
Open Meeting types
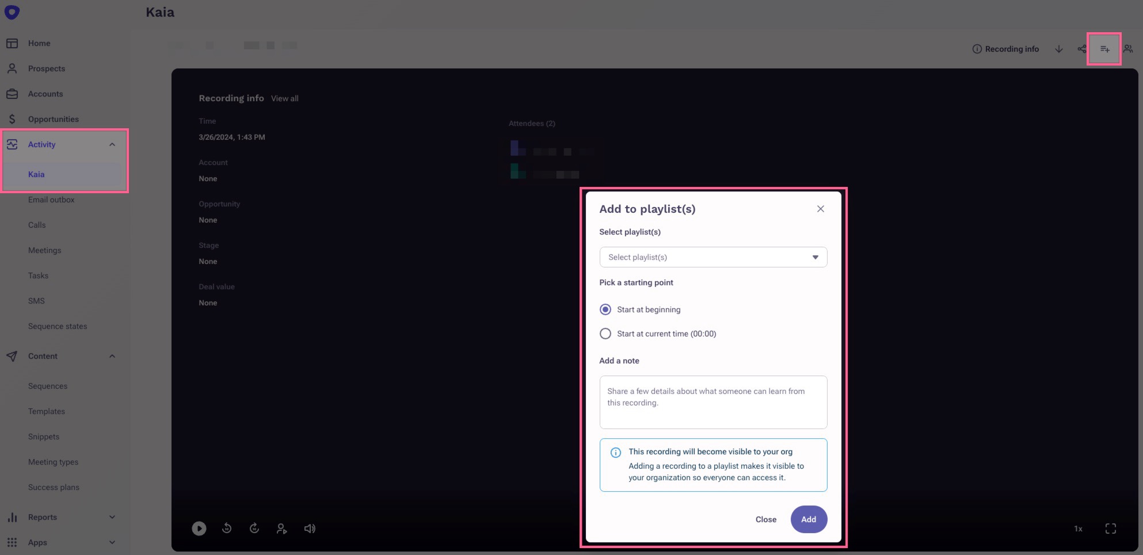click(53, 462)
